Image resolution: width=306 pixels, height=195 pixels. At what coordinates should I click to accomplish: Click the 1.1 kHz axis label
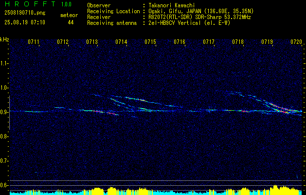click(4, 63)
